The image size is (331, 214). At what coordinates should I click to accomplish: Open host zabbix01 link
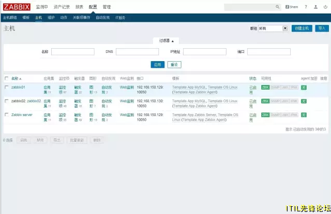click(18, 88)
